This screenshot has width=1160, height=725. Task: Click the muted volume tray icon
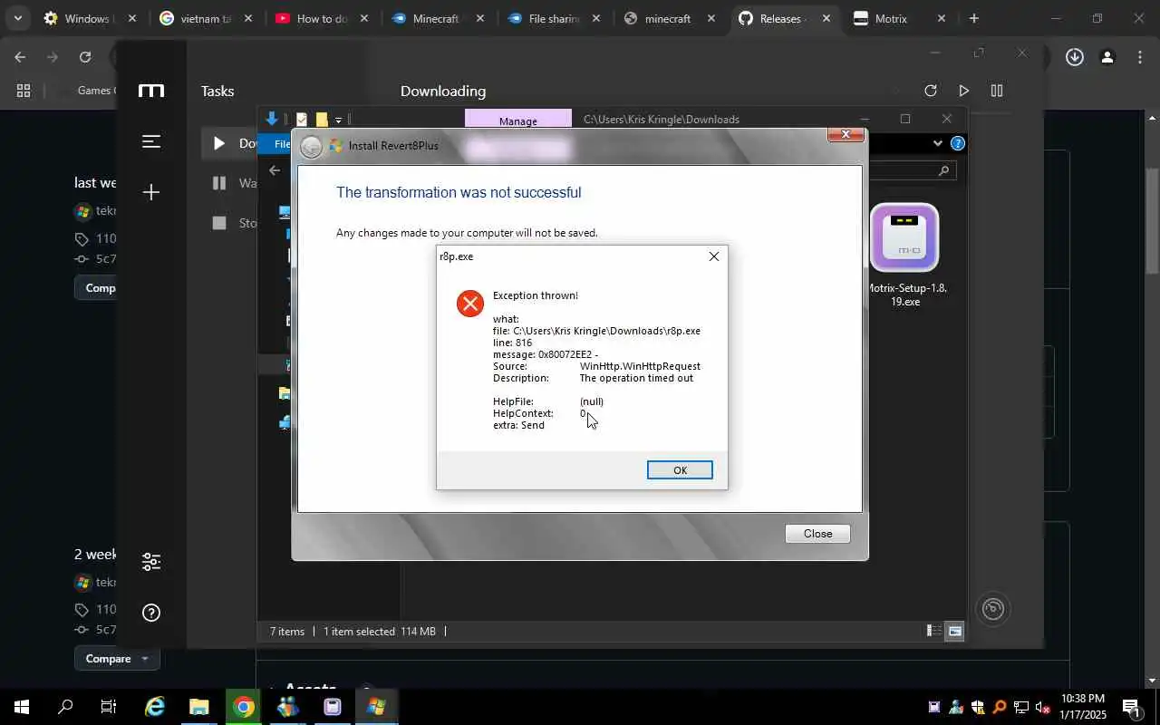(x=1042, y=708)
